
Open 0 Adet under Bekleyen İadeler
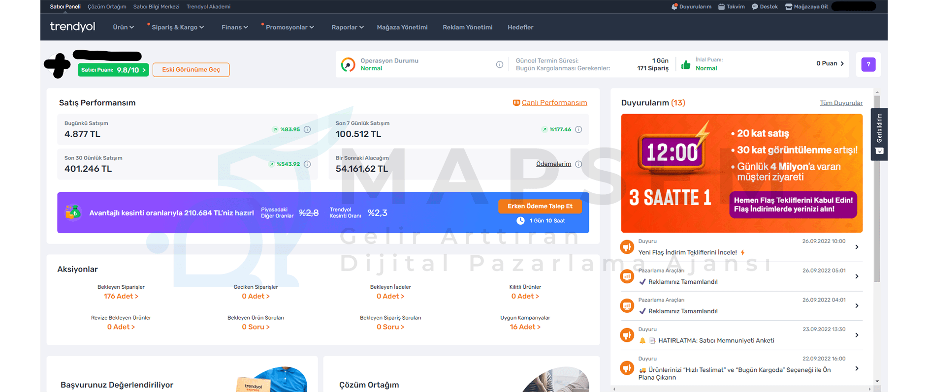[390, 296]
